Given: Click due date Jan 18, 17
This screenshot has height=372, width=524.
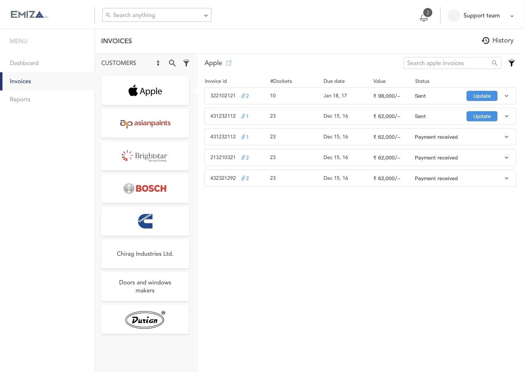Looking at the screenshot, I should point(335,96).
